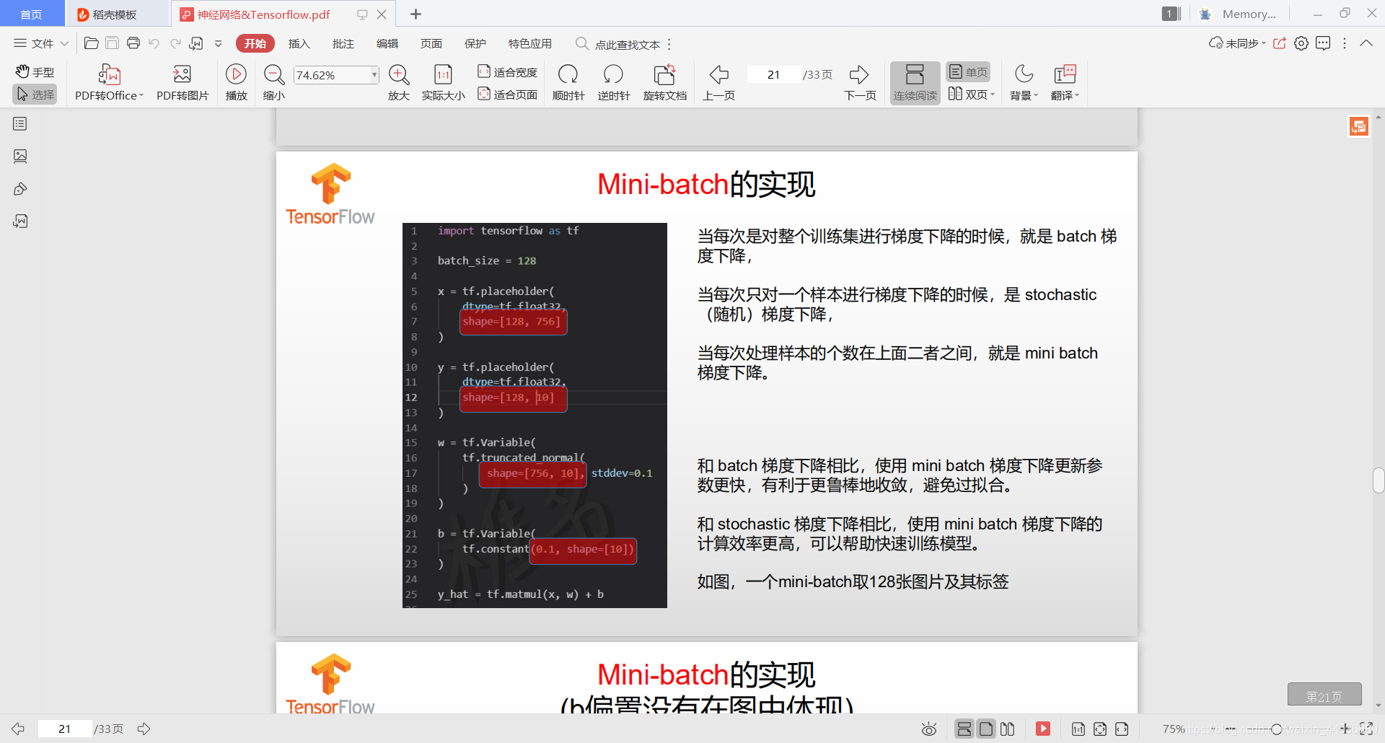Open the Special Apps ribbon tab

click(x=530, y=43)
